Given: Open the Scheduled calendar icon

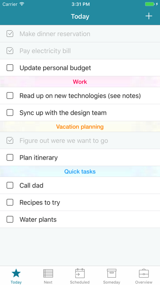Looking at the screenshot, I should (80, 273).
